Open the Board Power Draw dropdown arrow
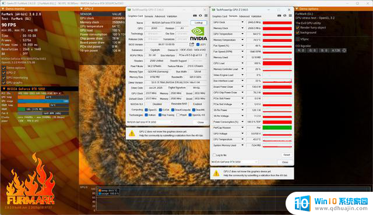 tap(242, 87)
